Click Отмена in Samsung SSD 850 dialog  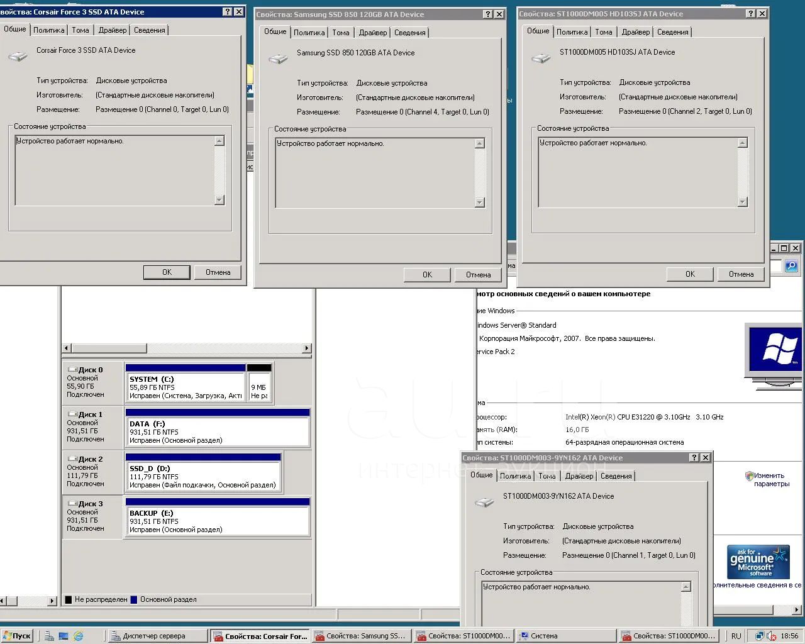(478, 275)
